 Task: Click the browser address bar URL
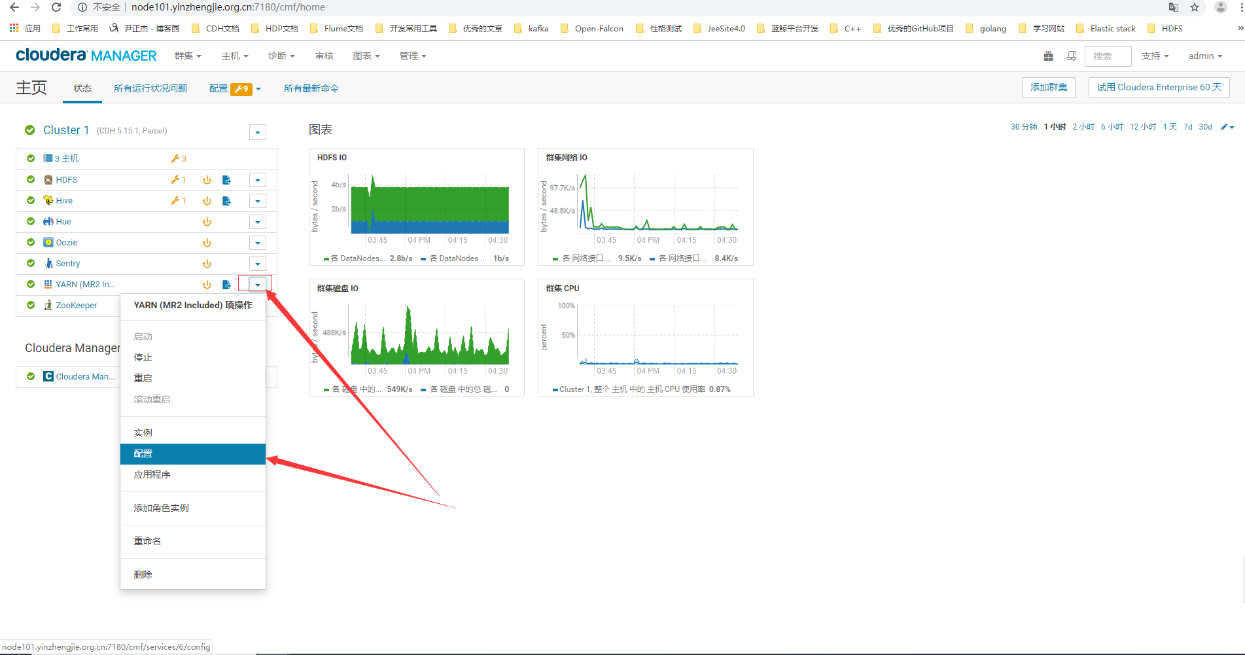228,7
